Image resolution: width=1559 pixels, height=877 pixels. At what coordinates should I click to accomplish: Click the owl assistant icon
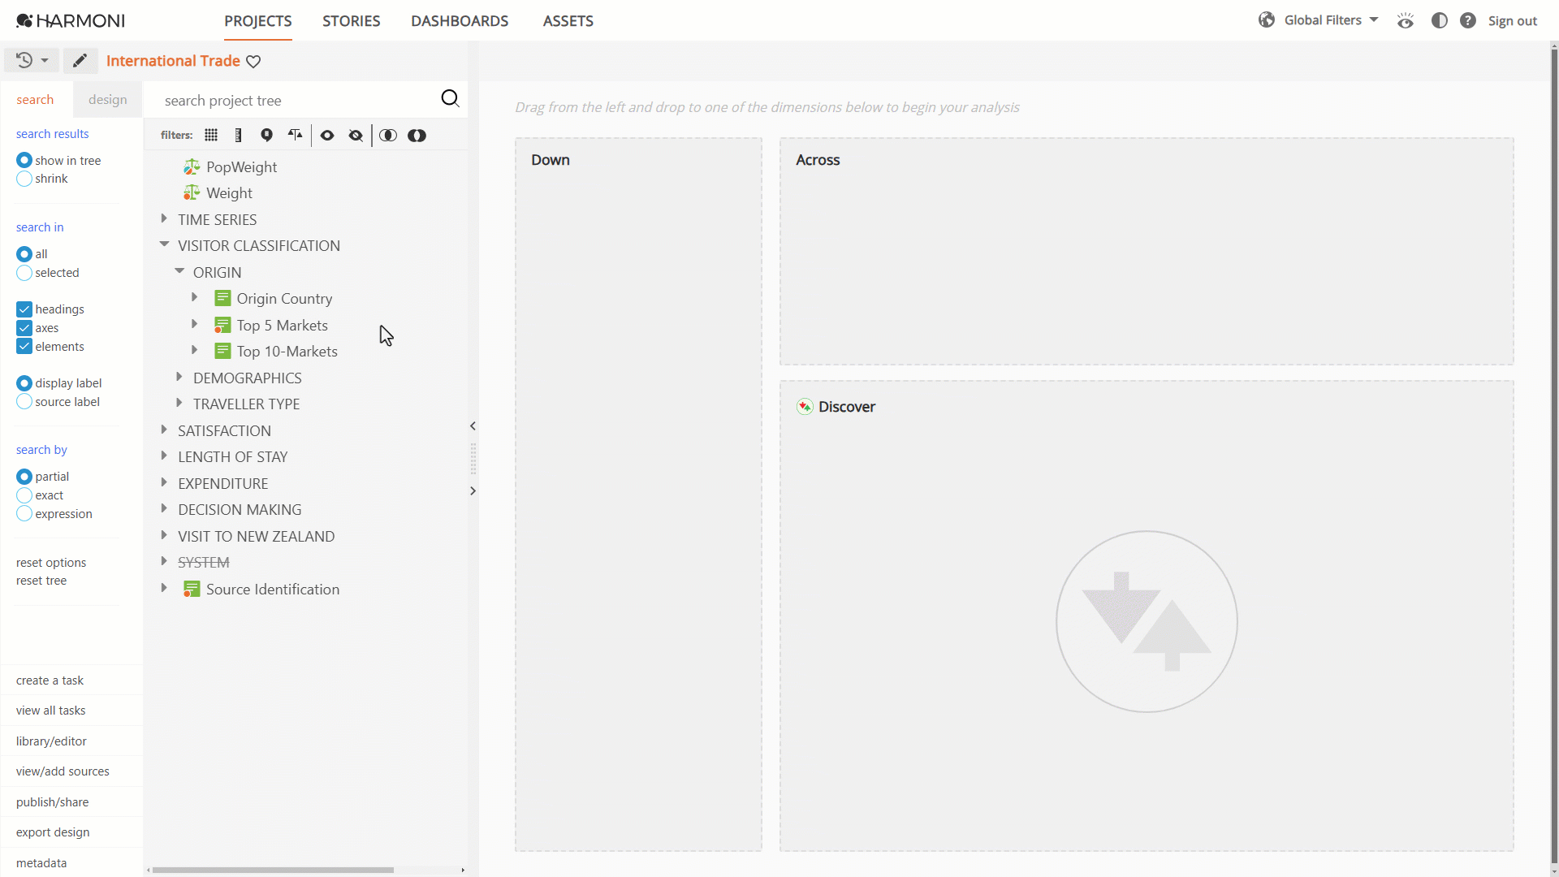(x=1406, y=20)
